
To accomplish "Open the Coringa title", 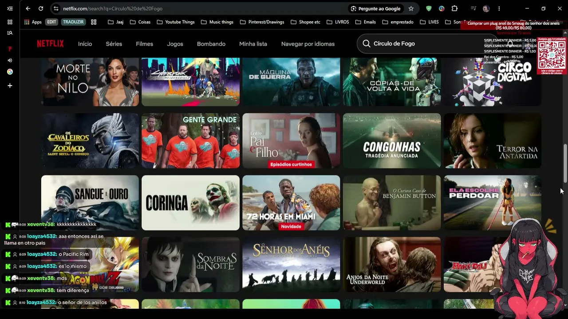I will coord(190,203).
